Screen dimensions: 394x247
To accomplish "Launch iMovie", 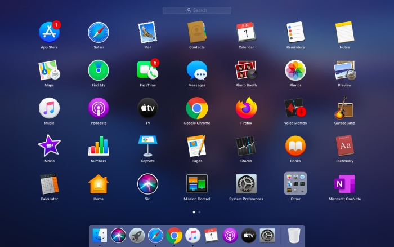I will tap(50, 146).
